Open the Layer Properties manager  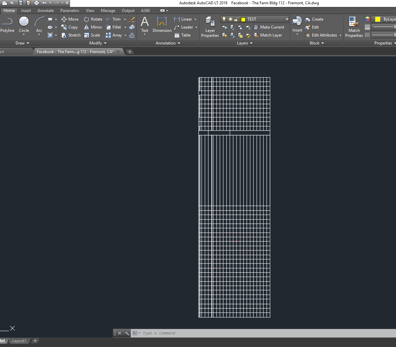[210, 27]
